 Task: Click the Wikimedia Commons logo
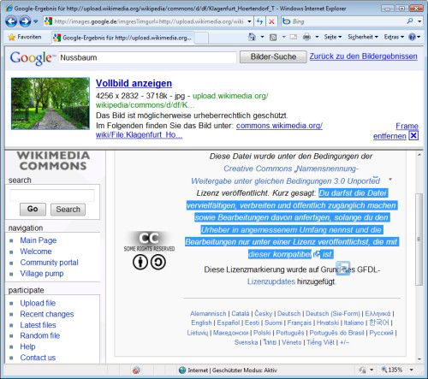(53, 161)
